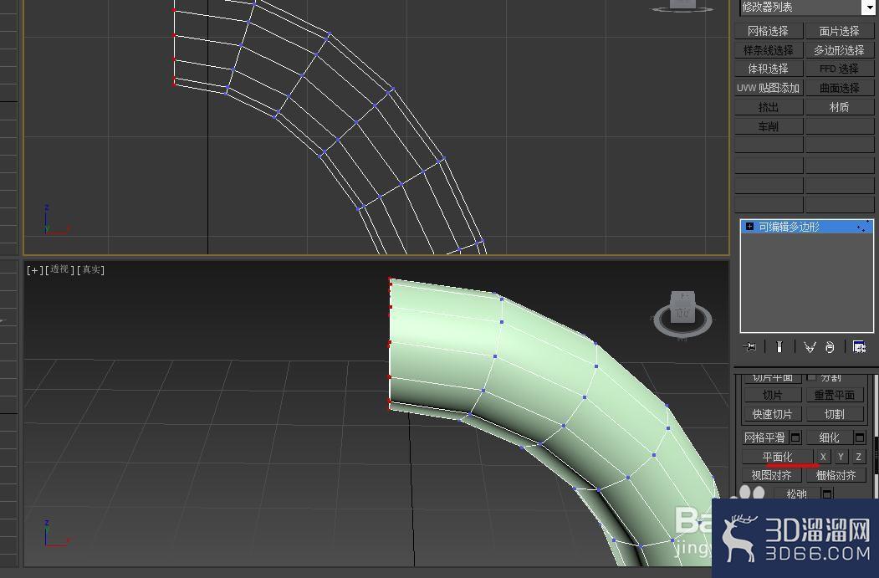Open configure modifier sets icon
The height and width of the screenshot is (578, 879).
click(859, 347)
